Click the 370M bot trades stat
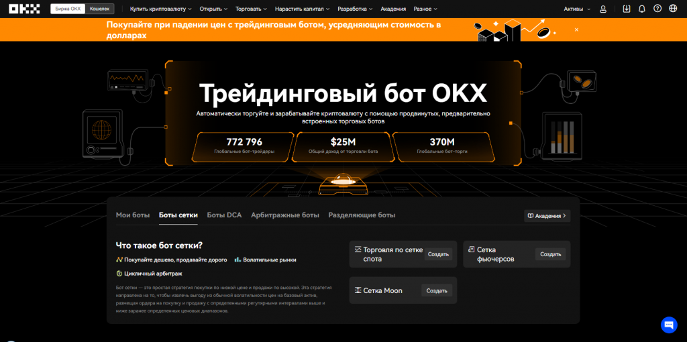Viewport: 687px width, 342px height. click(x=442, y=146)
